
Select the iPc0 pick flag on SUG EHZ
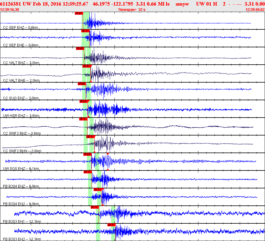(x=82, y=84)
